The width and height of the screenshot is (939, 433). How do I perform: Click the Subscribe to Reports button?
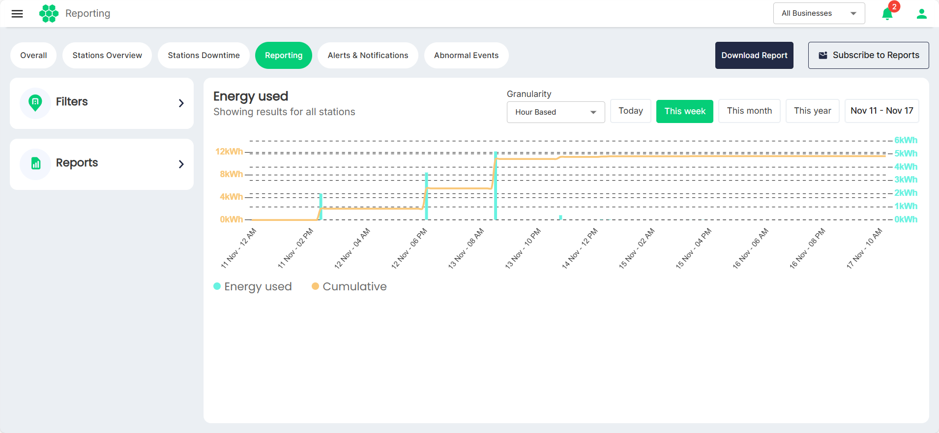869,55
